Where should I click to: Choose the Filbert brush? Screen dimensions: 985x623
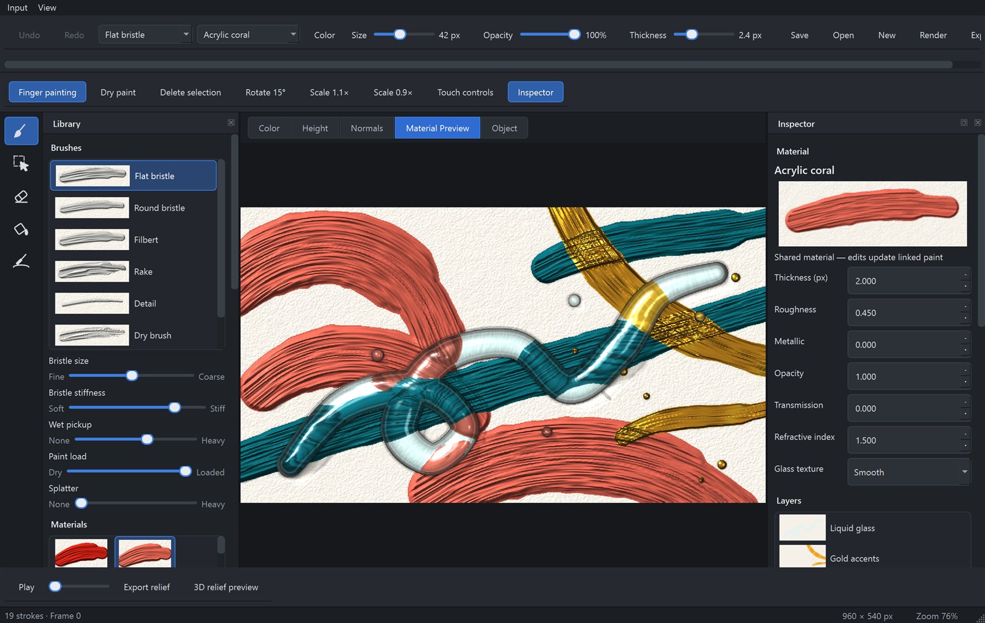(x=133, y=239)
